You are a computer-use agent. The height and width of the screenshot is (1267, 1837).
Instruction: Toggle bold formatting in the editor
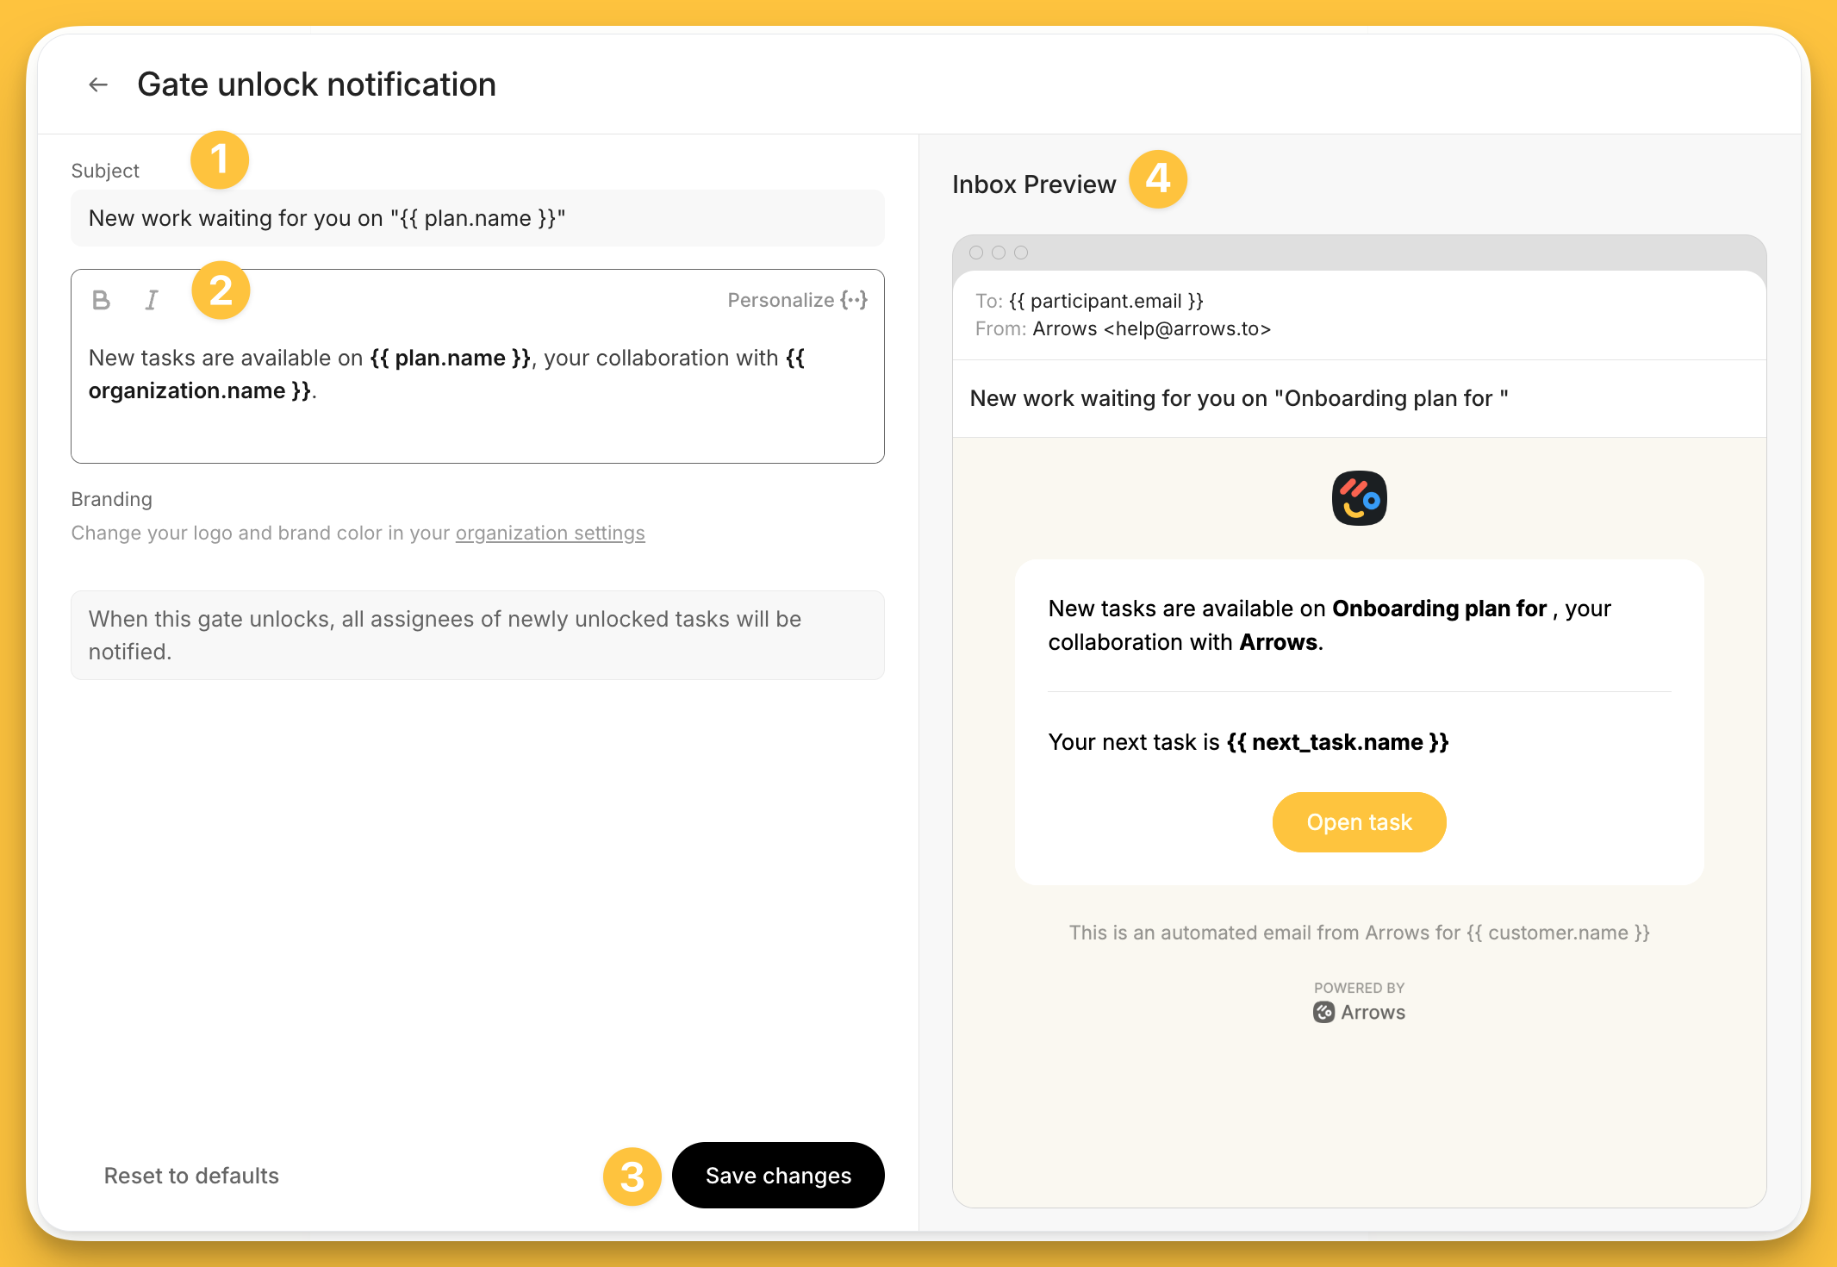[101, 300]
